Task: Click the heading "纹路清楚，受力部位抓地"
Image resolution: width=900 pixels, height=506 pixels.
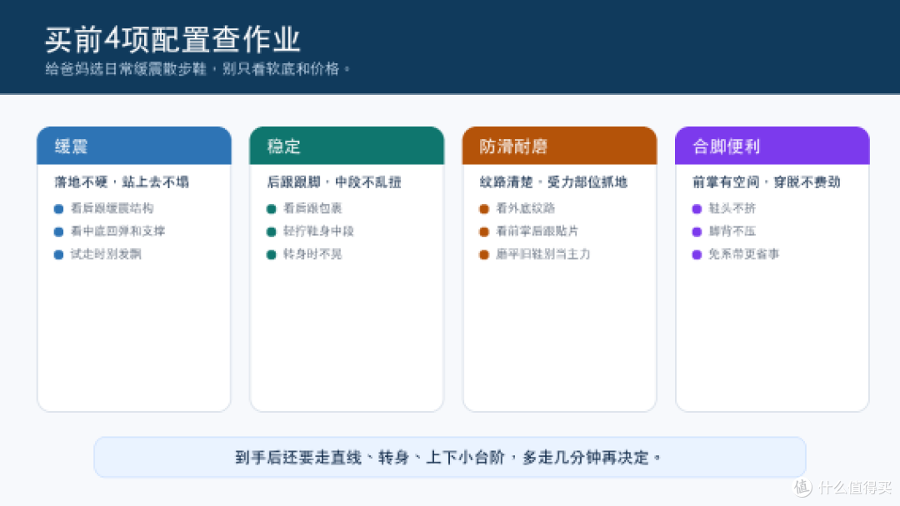Action: pos(553,182)
